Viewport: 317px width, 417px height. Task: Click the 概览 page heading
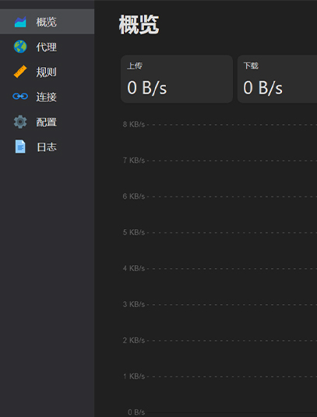pyautogui.click(x=139, y=25)
